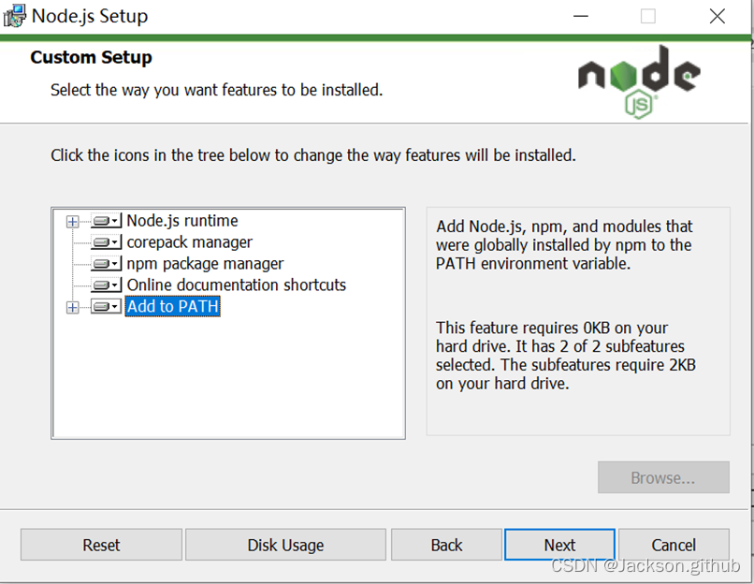Go Back to the previous step
The height and width of the screenshot is (584, 754).
446,545
